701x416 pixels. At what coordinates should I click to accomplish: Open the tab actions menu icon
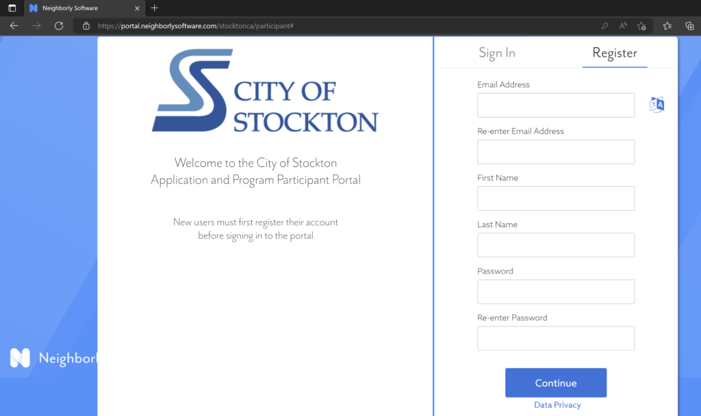(12, 8)
